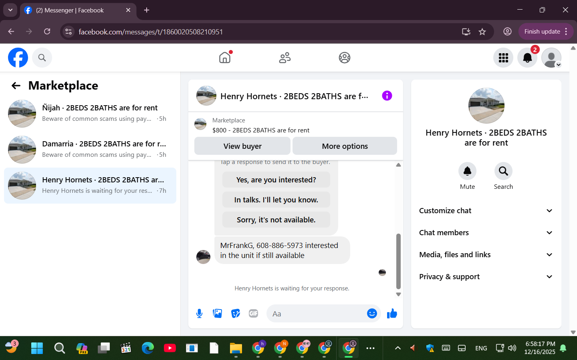
Task: Click 'Henry Hornets is waiting for your response.' text
Action: [292, 288]
